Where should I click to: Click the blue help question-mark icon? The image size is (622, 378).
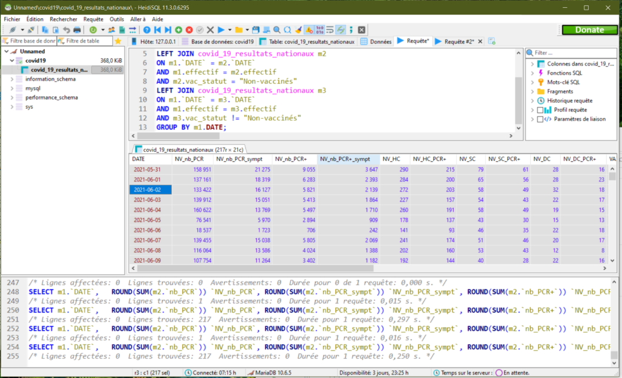tap(147, 30)
